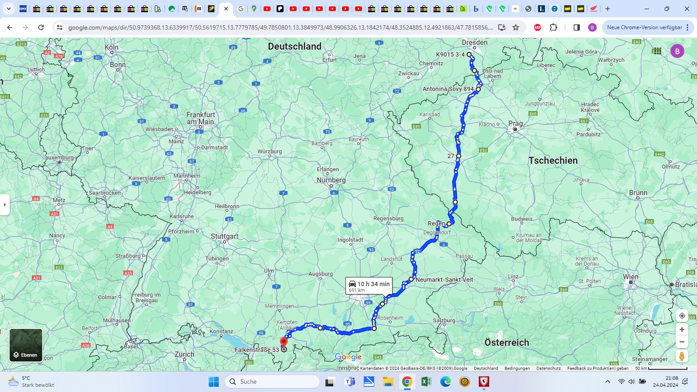
Task: Open the AdBlock Plus extension
Action: point(538,27)
